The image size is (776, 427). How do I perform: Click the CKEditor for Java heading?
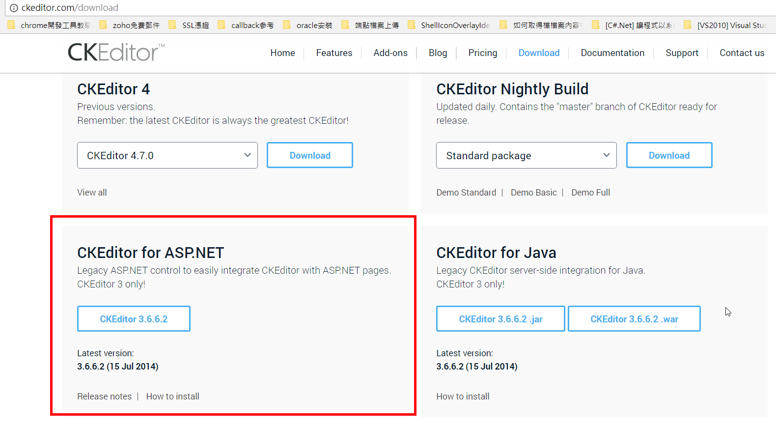click(496, 253)
